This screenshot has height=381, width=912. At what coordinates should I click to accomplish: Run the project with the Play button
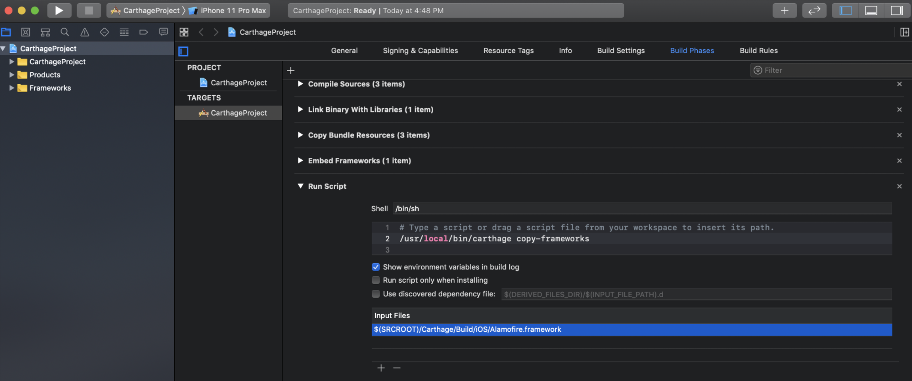(x=59, y=10)
